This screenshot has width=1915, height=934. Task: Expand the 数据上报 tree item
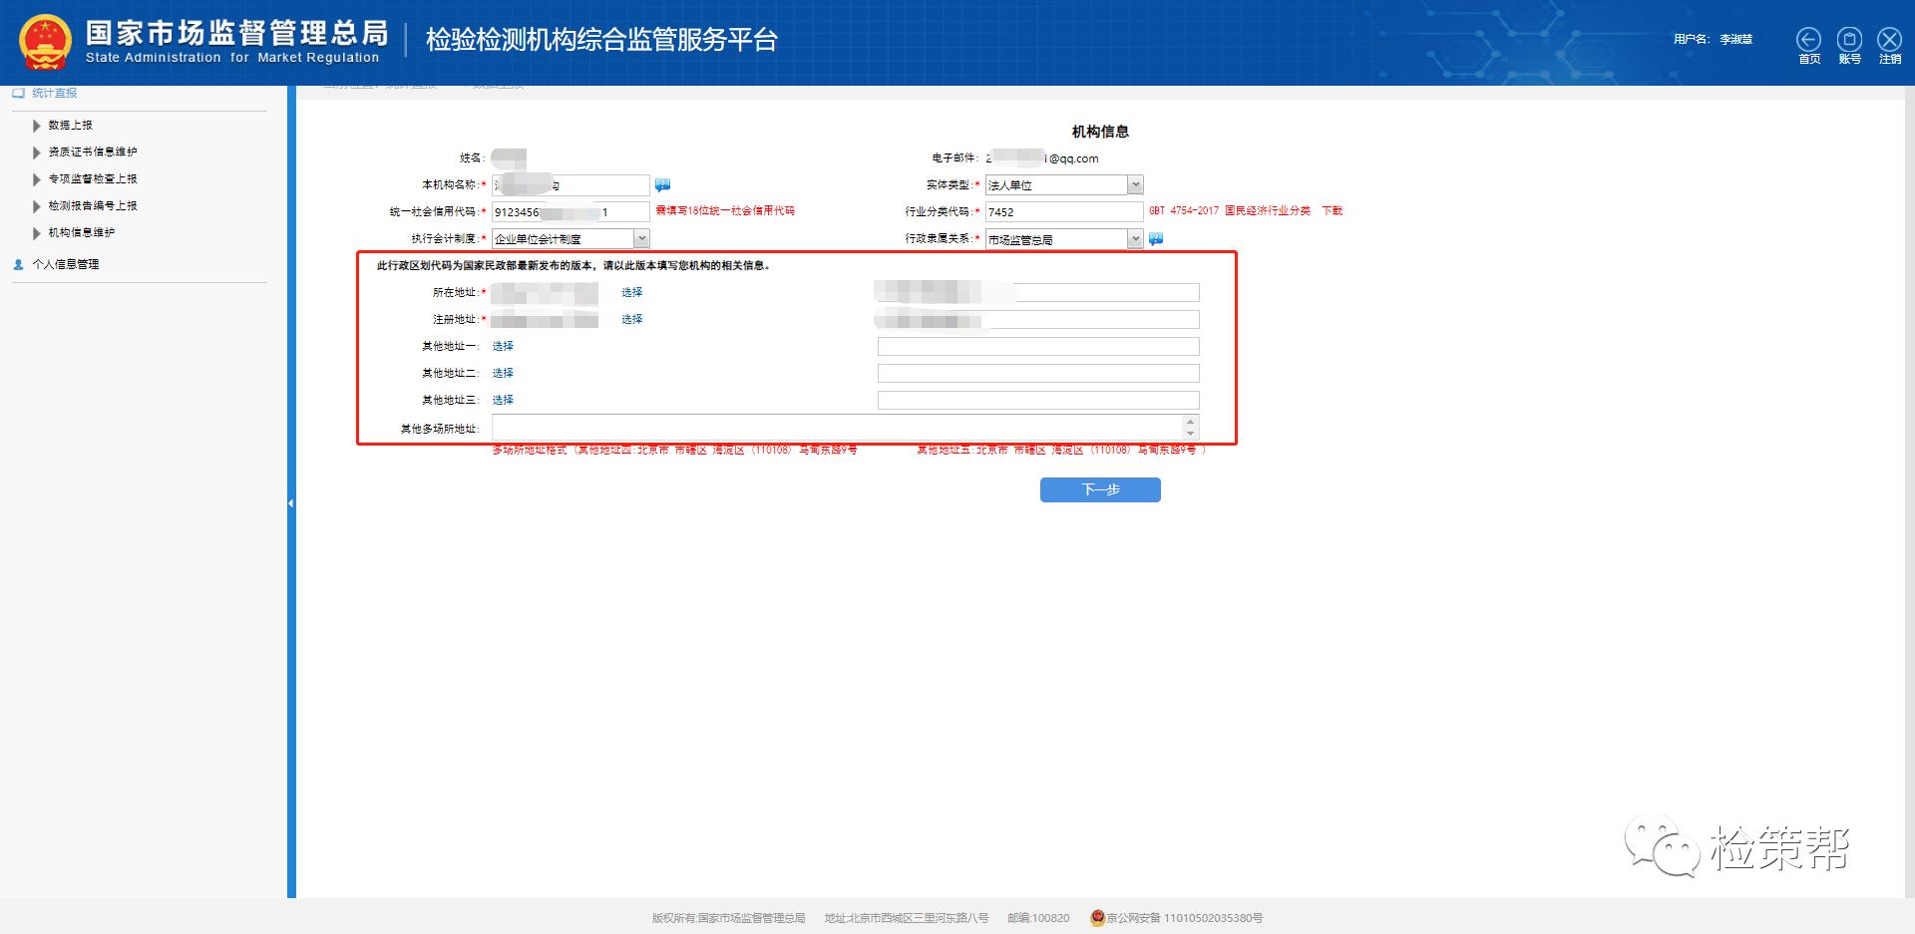coord(37,125)
